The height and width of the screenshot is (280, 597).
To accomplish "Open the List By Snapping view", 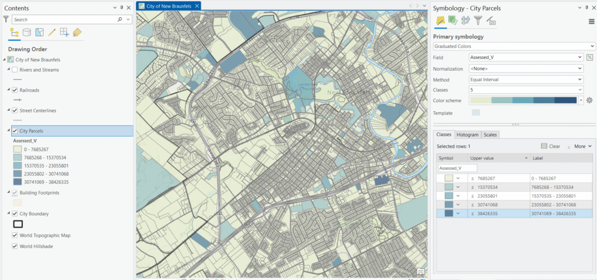I will [x=65, y=33].
